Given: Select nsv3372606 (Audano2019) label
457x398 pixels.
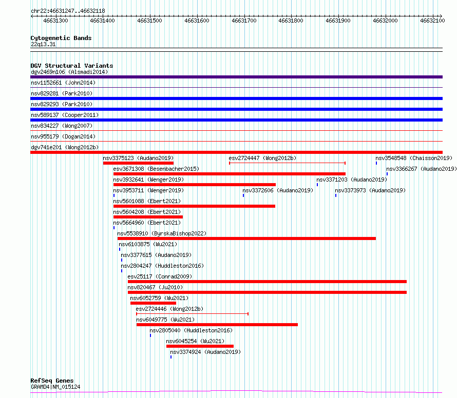Looking at the screenshot, I should click(278, 190).
